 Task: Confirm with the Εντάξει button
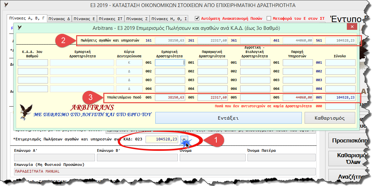[x=228, y=118]
